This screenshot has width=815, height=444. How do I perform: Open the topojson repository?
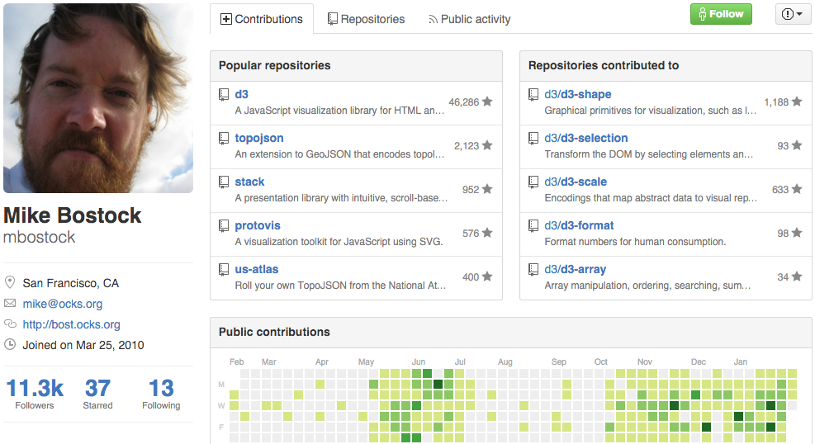click(x=258, y=138)
